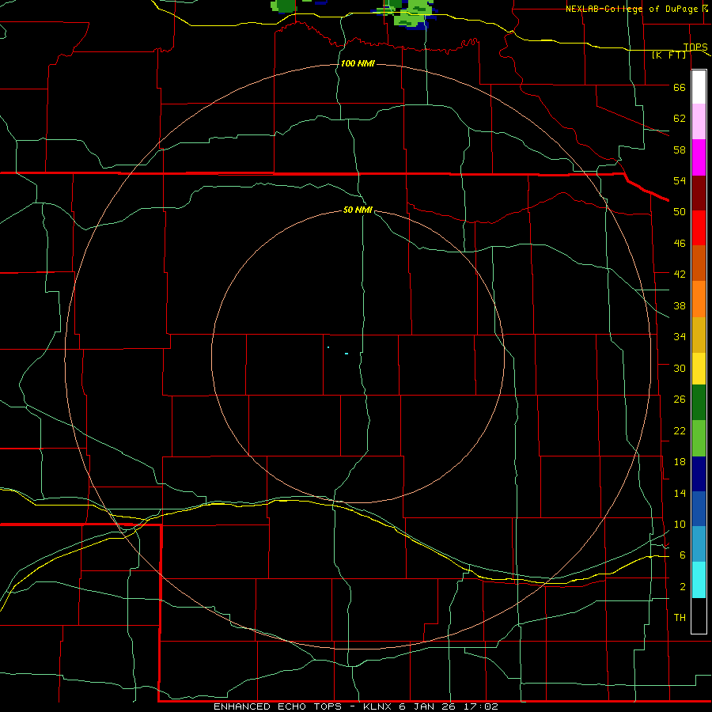Image resolution: width=712 pixels, height=712 pixels.
Task: Click the yellow legend swatch
Action: click(699, 368)
